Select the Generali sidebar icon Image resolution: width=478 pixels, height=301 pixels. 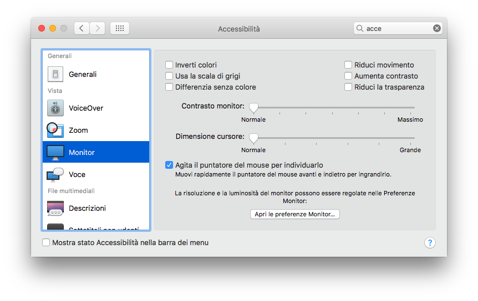click(x=55, y=74)
